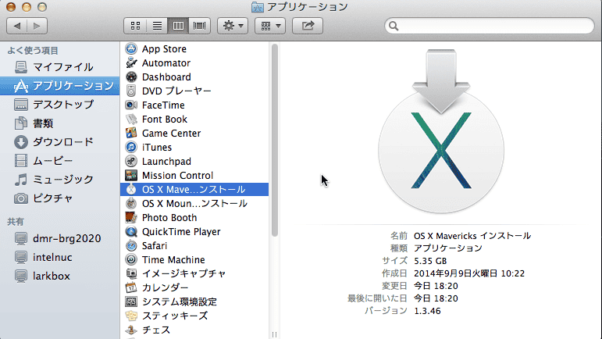Screen dimensions: 602x339
Task: Select the Game Center name text
Action: tap(172, 134)
